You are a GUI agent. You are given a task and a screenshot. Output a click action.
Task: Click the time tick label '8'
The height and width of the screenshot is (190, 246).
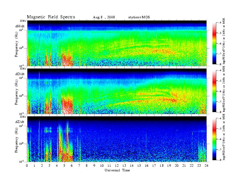pos(87,165)
